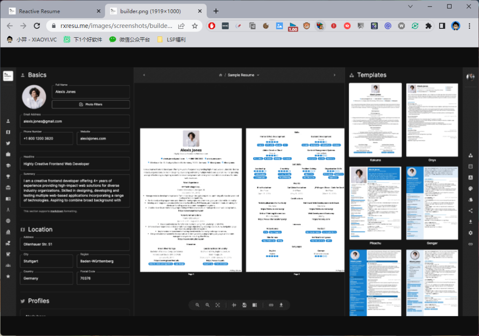Image resolution: width=479 pixels, height=336 pixels.
Task: Copy resume link via chain icon in bottom toolbar
Action: pyautogui.click(x=271, y=305)
